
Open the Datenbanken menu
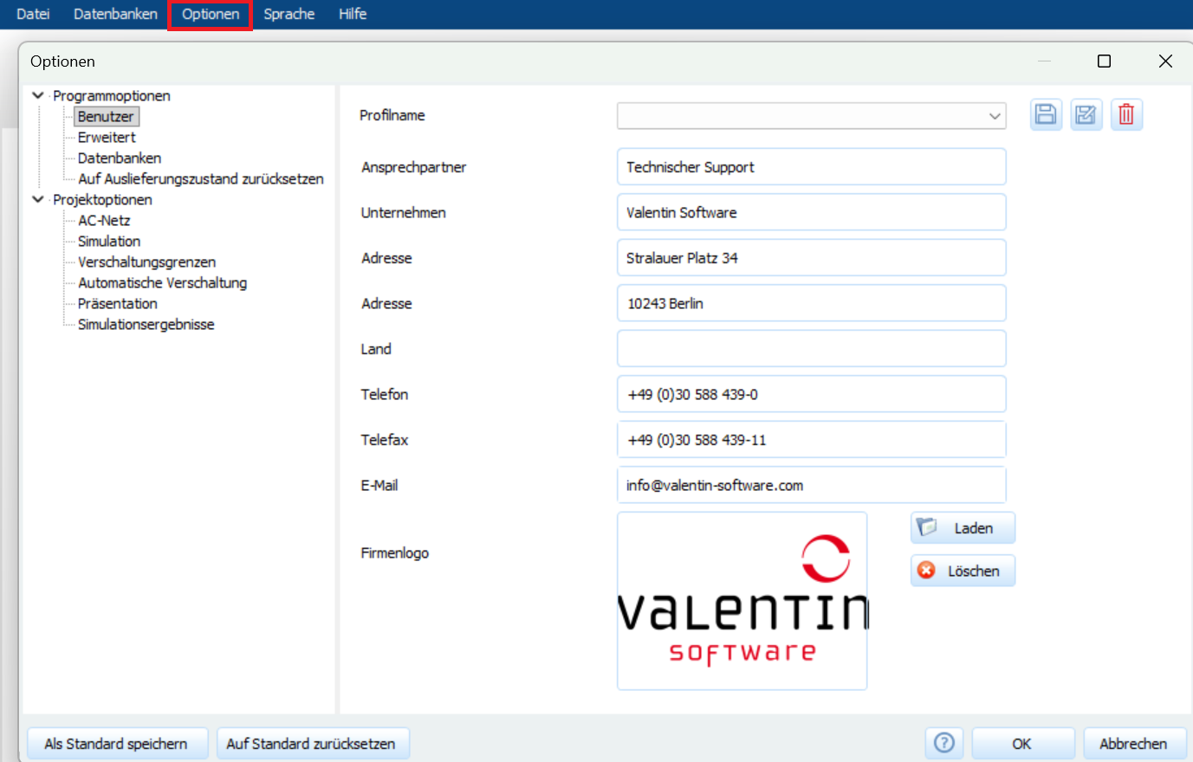[115, 14]
